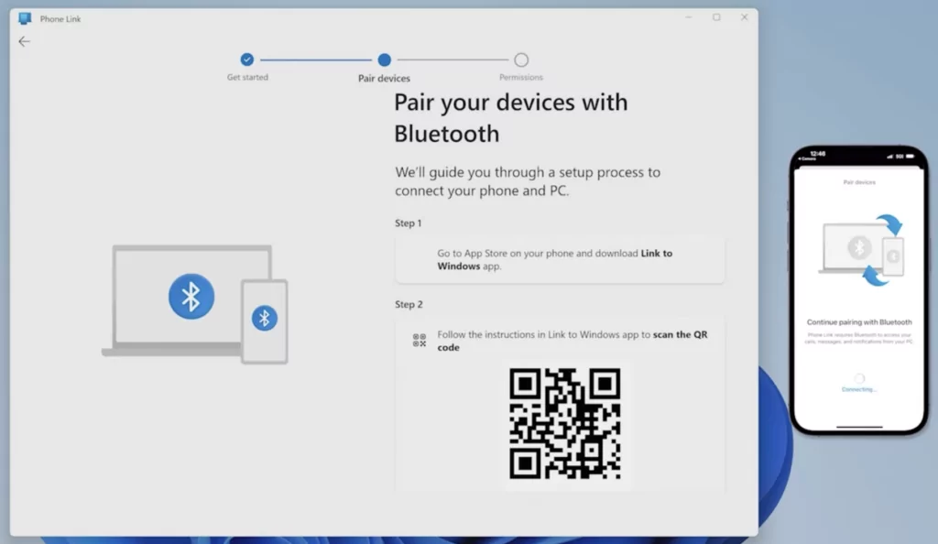Click the bold Link to Windows text
This screenshot has height=544, width=938.
tap(655, 254)
